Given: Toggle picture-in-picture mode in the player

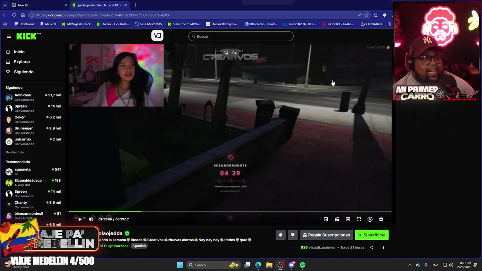Looking at the screenshot, I should (326, 219).
